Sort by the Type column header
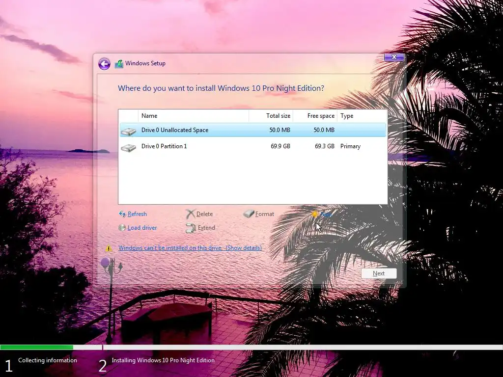 [362, 116]
